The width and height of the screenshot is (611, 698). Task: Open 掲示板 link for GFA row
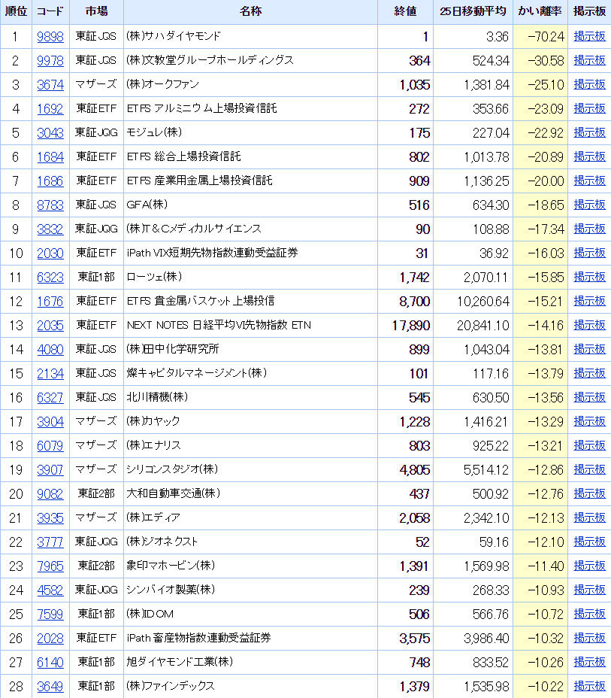(590, 205)
